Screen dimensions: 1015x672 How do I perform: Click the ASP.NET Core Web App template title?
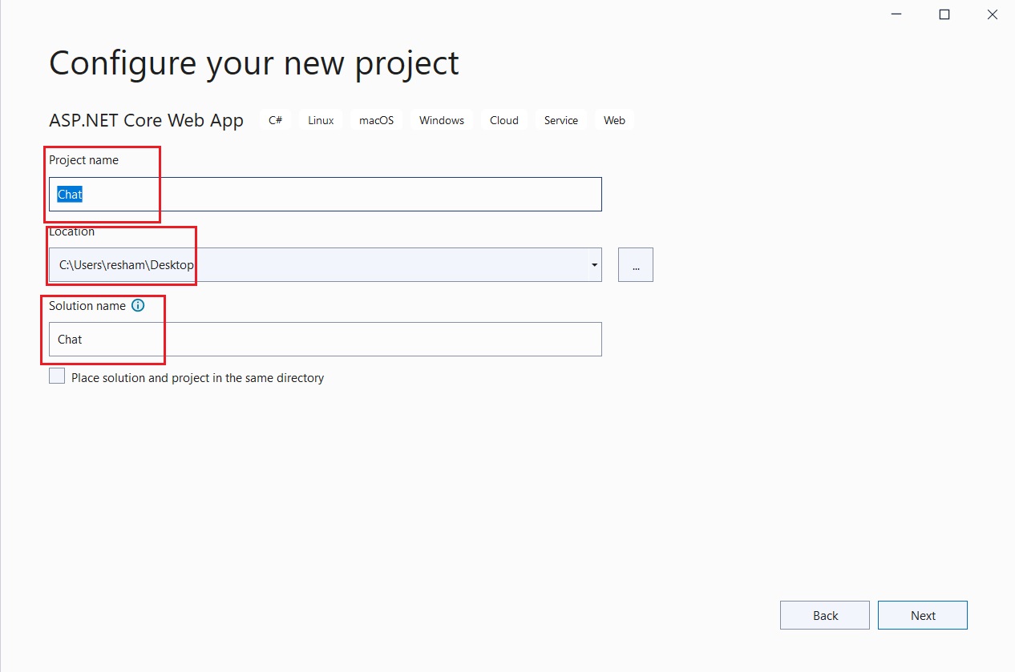pos(147,120)
